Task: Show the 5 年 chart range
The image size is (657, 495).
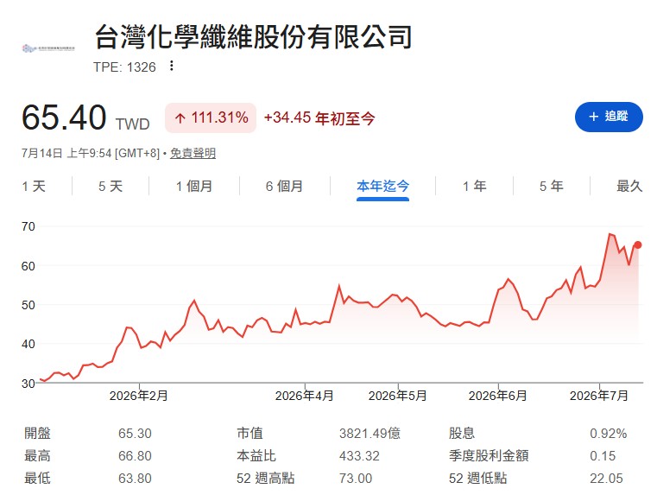Action: pos(552,186)
